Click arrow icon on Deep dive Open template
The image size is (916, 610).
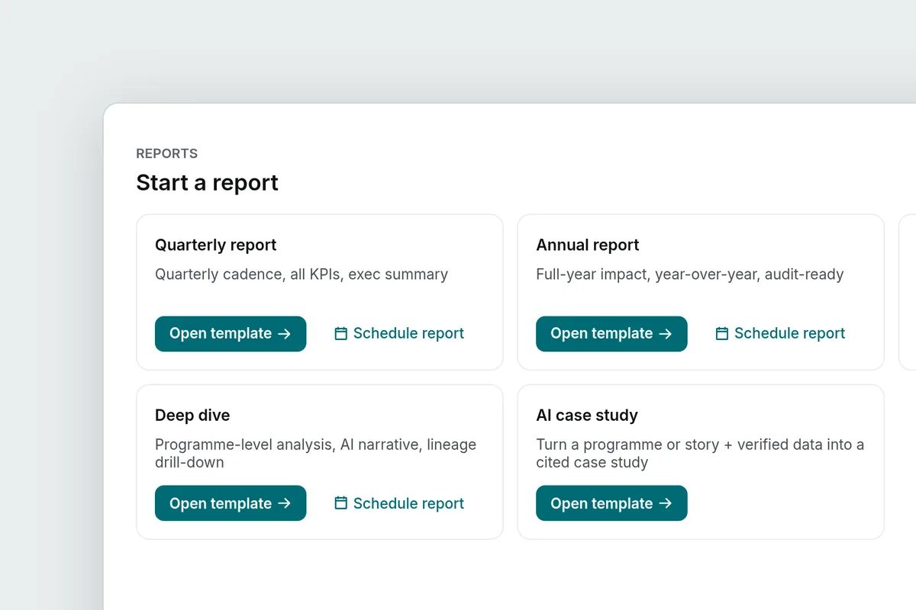click(285, 503)
